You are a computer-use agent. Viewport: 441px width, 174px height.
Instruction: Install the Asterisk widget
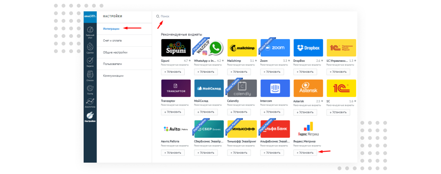(x=305, y=112)
